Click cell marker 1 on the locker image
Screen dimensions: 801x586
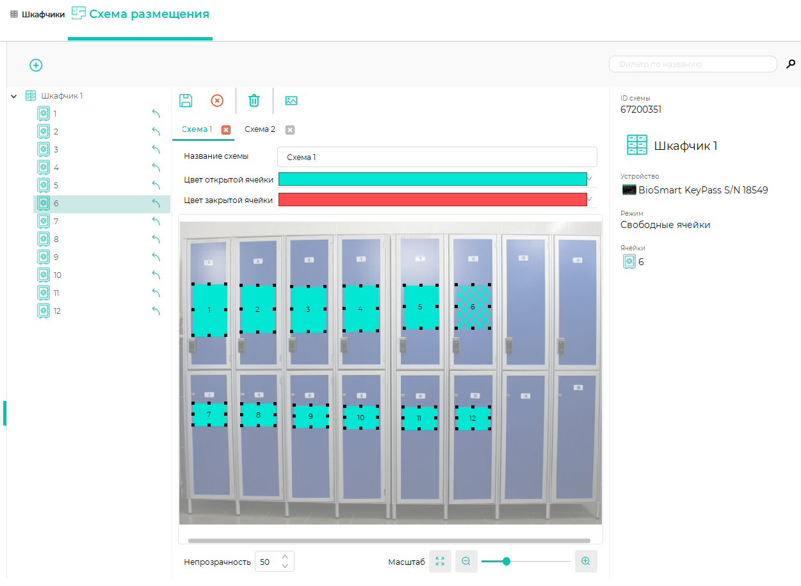coord(209,310)
